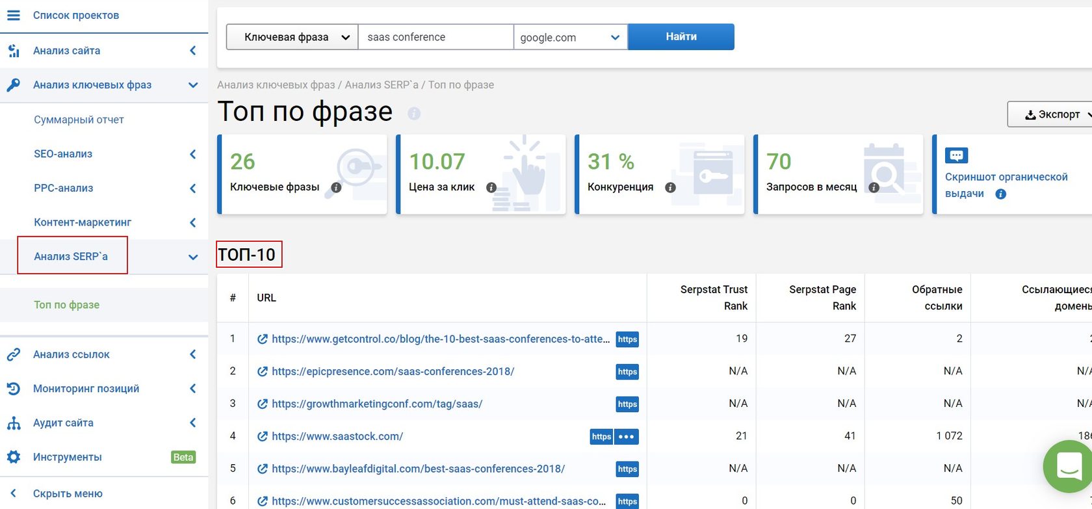Open external link icon for customersuccessassociation.com row
This screenshot has width=1092, height=509.
pos(263,501)
